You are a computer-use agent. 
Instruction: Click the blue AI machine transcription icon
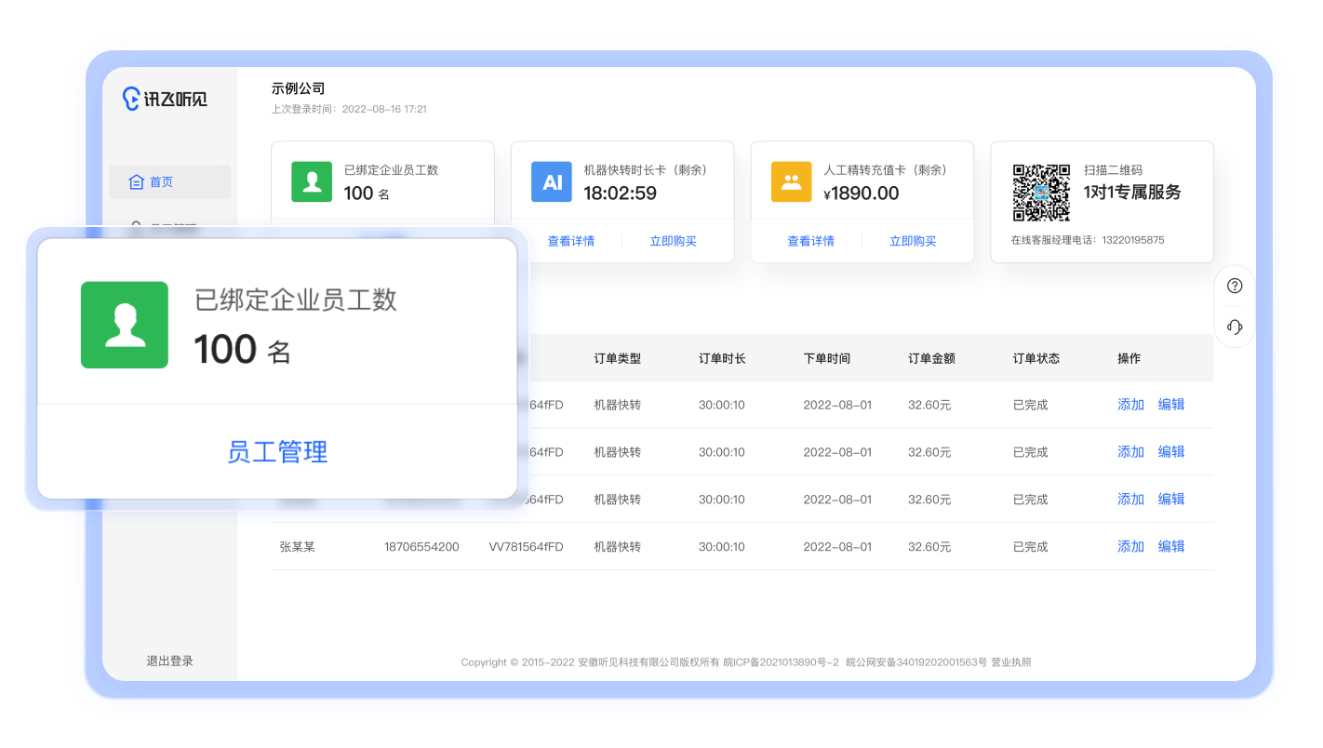552,181
